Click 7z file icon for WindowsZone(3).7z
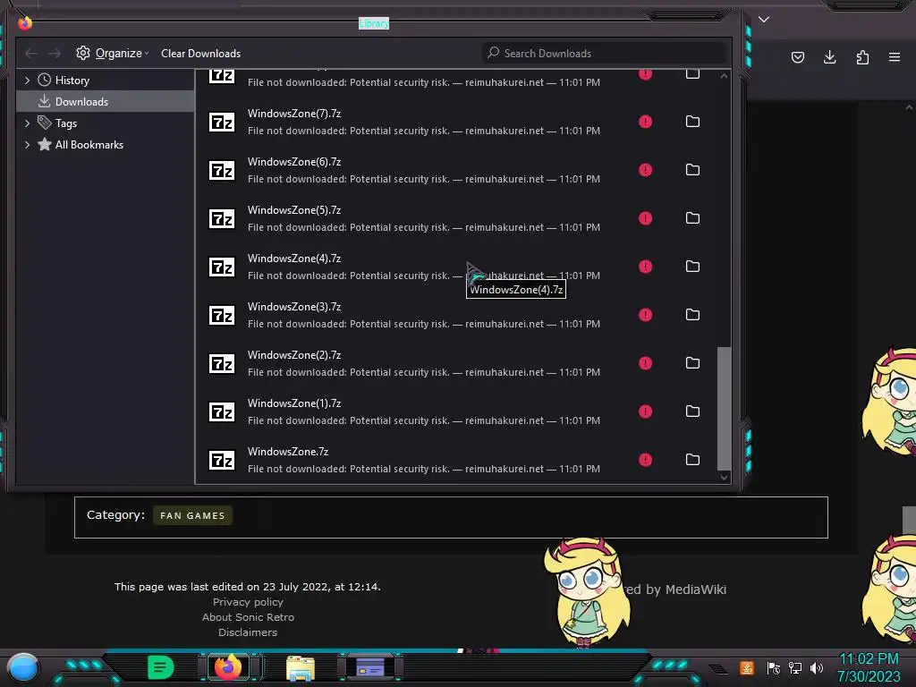 coord(222,316)
